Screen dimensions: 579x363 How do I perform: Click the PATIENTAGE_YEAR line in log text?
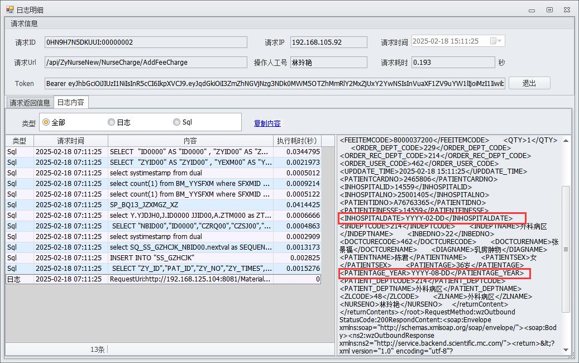tap(432, 273)
